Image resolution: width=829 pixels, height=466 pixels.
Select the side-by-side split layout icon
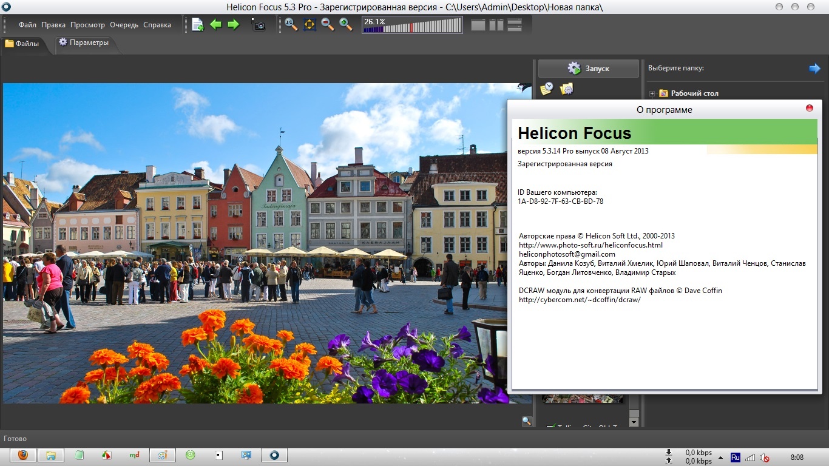coord(496,25)
